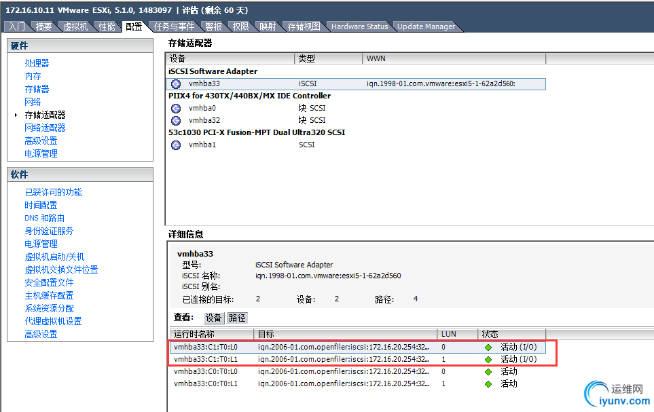Screen dimensions: 654x412
Task: Open the 虚拟机 tab
Action: [x=75, y=26]
